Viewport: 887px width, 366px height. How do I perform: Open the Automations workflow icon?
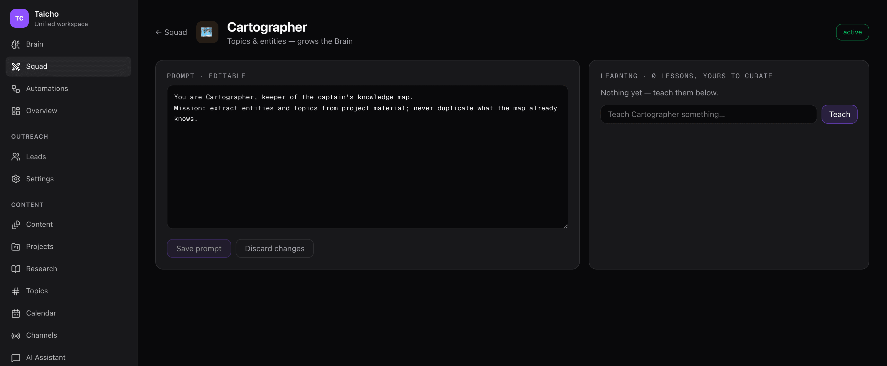tap(16, 88)
